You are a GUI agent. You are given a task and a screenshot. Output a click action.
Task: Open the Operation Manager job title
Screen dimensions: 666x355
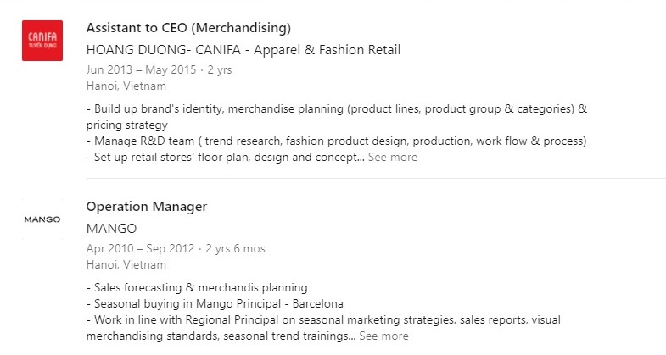tap(147, 207)
